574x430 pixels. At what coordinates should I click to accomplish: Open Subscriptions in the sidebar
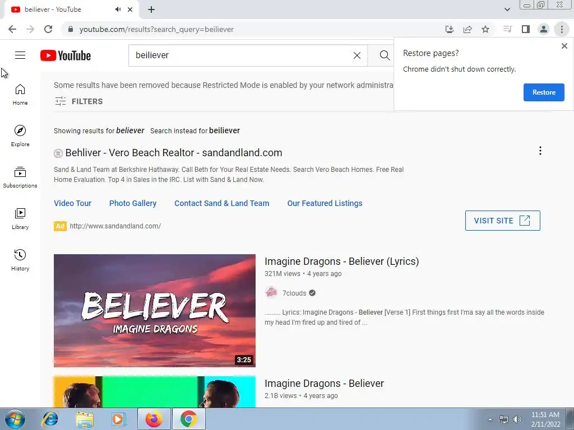pyautogui.click(x=20, y=177)
